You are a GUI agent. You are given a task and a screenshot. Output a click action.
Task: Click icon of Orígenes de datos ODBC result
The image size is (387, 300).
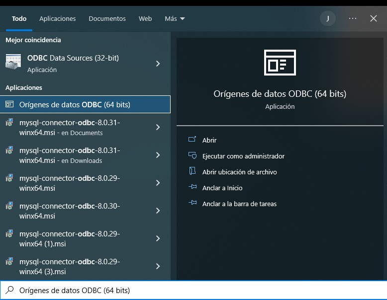pos(9,104)
